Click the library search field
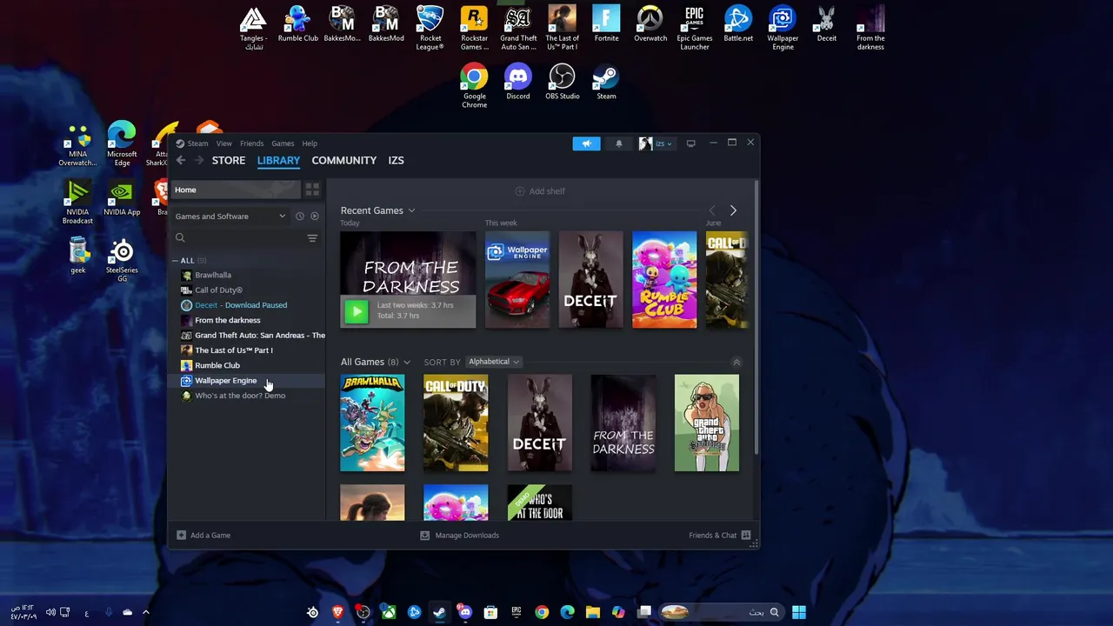1113x626 pixels. tap(237, 238)
